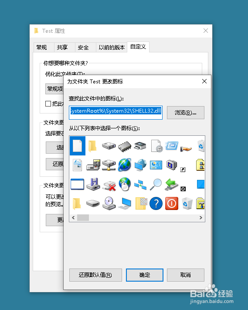Choose the flat gray removable drive icon
248x310 pixels.
[x=93, y=203]
